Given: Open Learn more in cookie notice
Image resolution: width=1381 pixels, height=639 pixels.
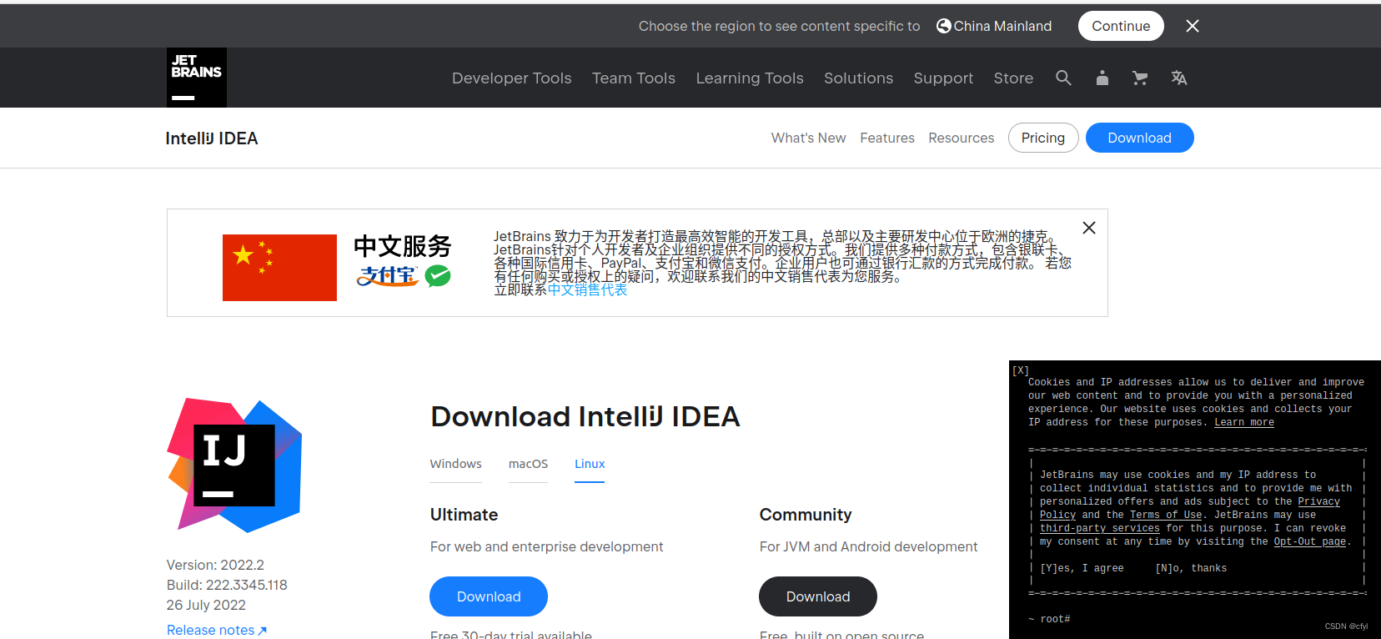Looking at the screenshot, I should [x=1244, y=422].
